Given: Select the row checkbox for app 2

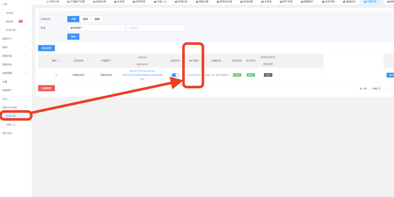Looking at the screenshot, I should (x=43, y=75).
